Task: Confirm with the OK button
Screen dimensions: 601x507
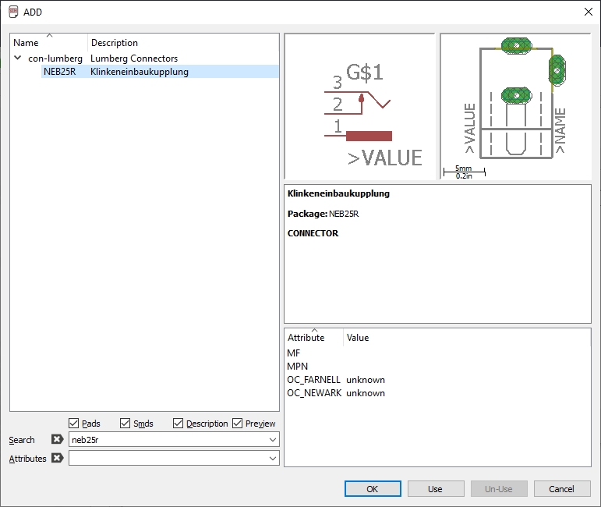Action: [373, 489]
